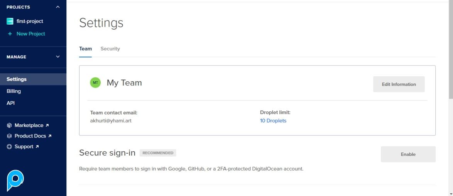The width and height of the screenshot is (453, 196).
Task: Go to Billing in the sidebar
Action: pyautogui.click(x=14, y=91)
